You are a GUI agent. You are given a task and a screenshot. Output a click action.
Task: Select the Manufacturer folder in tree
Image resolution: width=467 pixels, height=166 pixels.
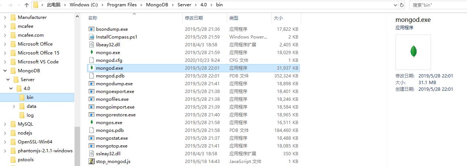(32, 17)
